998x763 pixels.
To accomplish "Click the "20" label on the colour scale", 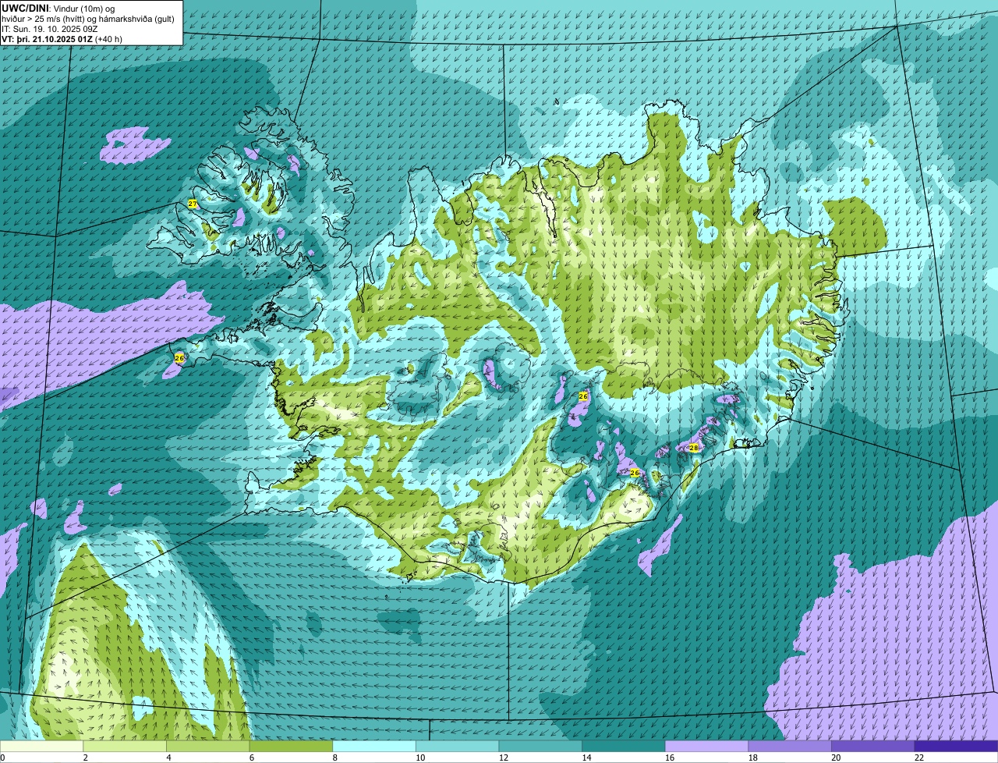I will pyautogui.click(x=836, y=757).
